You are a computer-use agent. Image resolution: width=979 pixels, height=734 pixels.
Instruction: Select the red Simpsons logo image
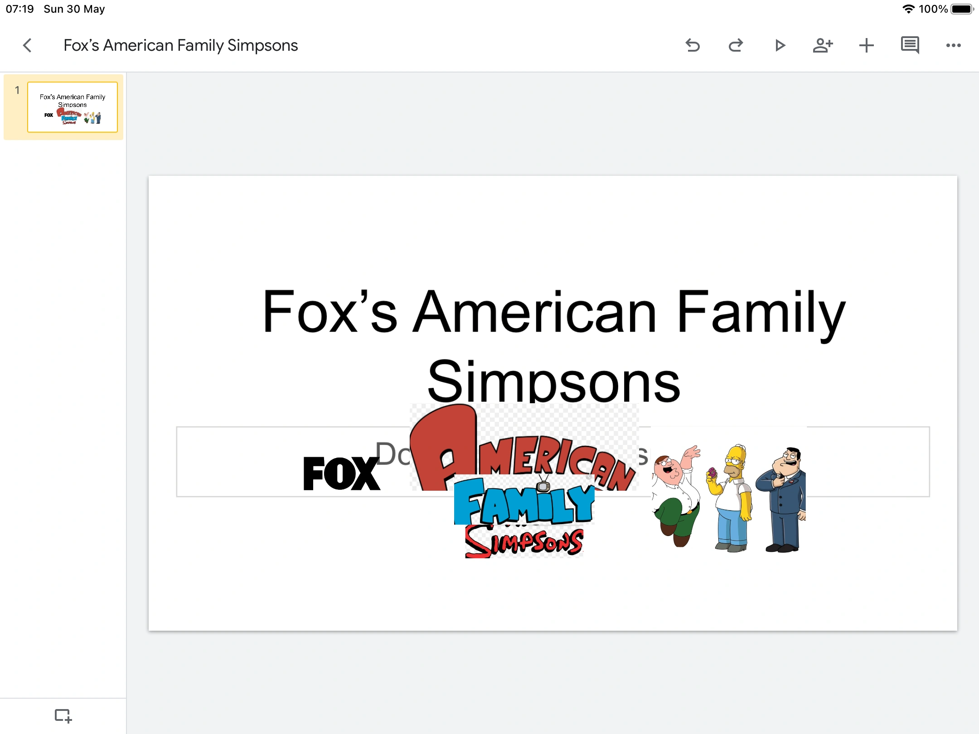tap(525, 542)
